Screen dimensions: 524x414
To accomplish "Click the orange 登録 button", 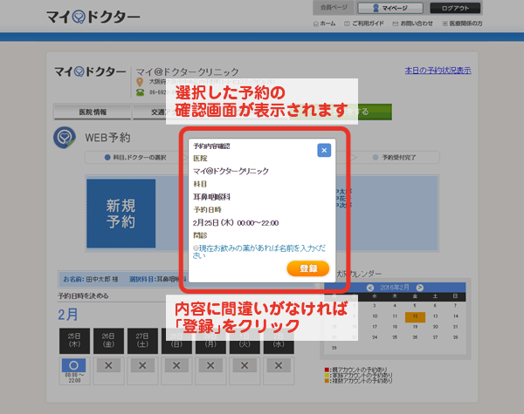I will click(308, 268).
